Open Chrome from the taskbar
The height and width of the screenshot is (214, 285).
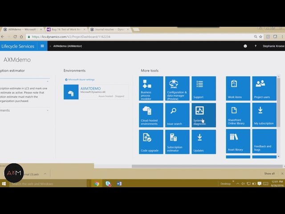(97, 184)
